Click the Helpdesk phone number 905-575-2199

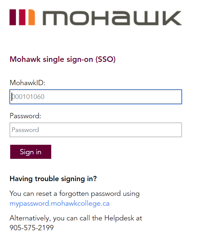32,228
